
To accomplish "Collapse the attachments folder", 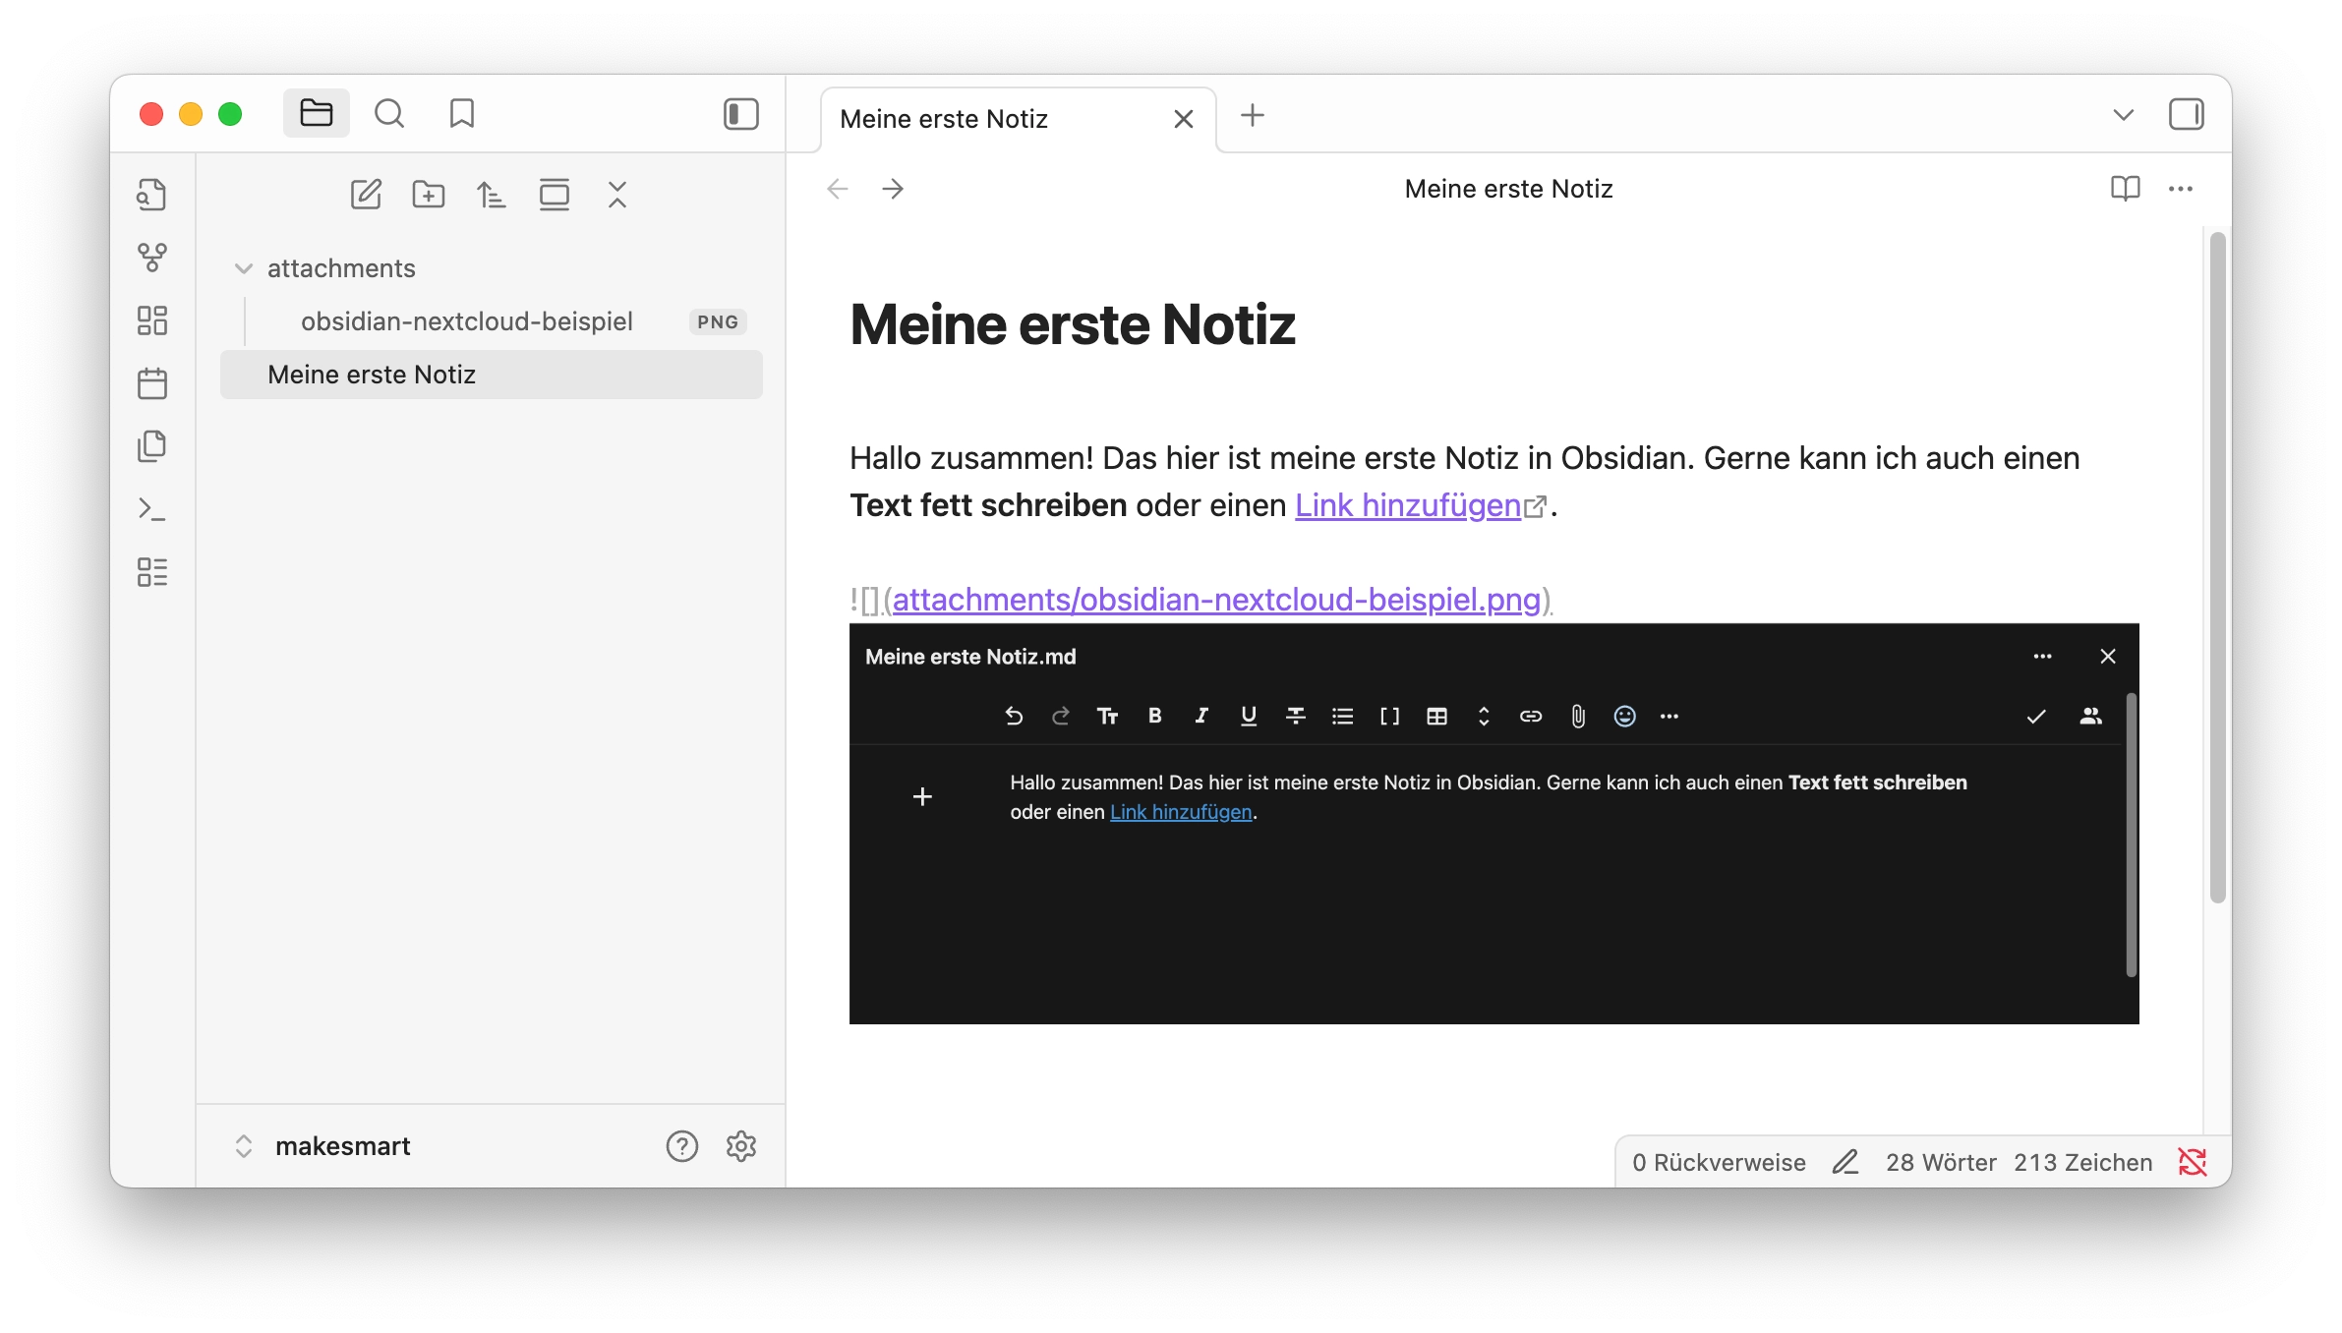I will [x=244, y=268].
